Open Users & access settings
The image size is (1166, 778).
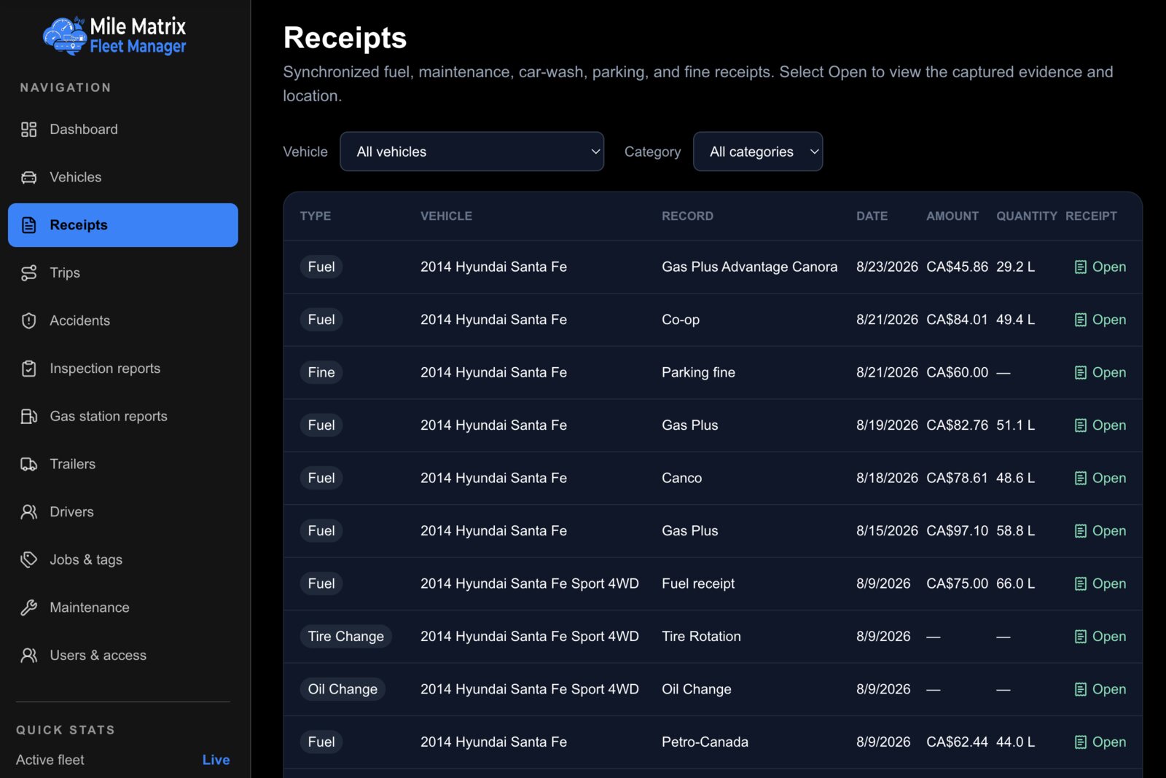123,656
